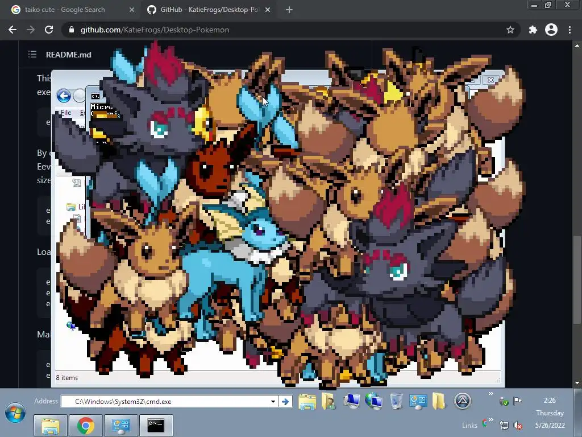Click the Links toolbar label
This screenshot has height=437, width=582.
(x=469, y=426)
